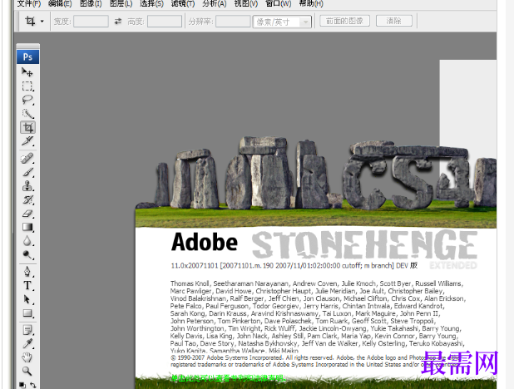
Task: Click the Adobe Stonehenge splash image
Action: coord(316,262)
